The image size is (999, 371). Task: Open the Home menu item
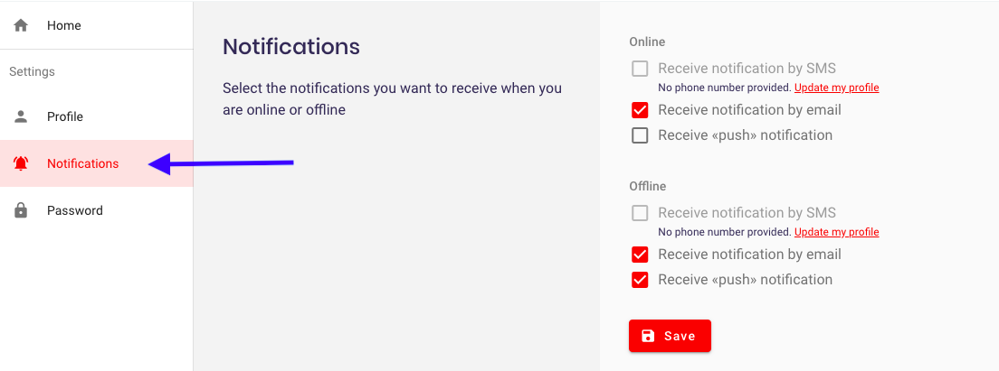click(x=96, y=25)
